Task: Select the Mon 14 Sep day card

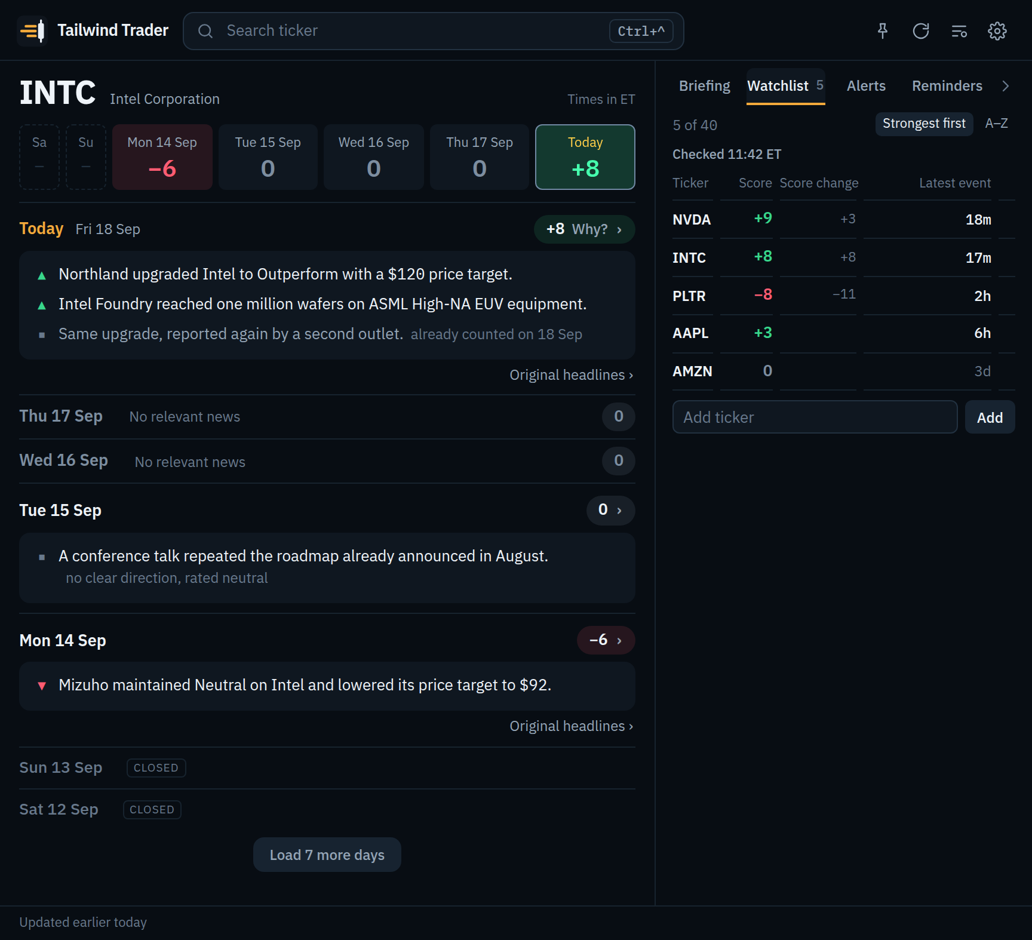Action: 162,157
